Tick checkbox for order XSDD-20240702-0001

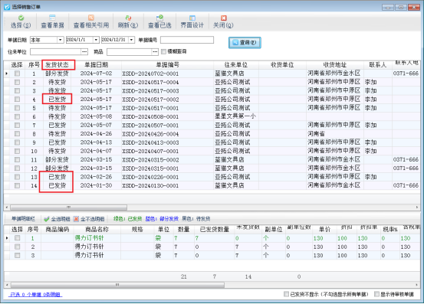(17, 74)
